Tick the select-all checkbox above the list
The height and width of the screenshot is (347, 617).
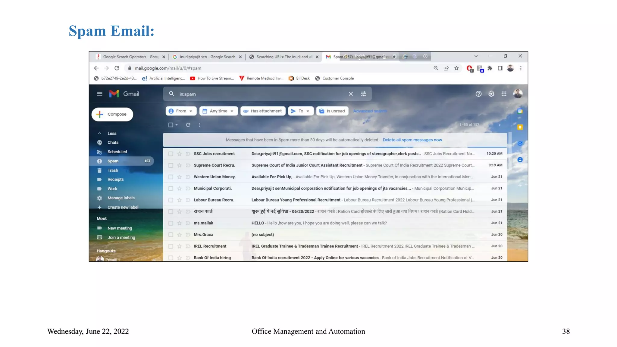coord(171,125)
